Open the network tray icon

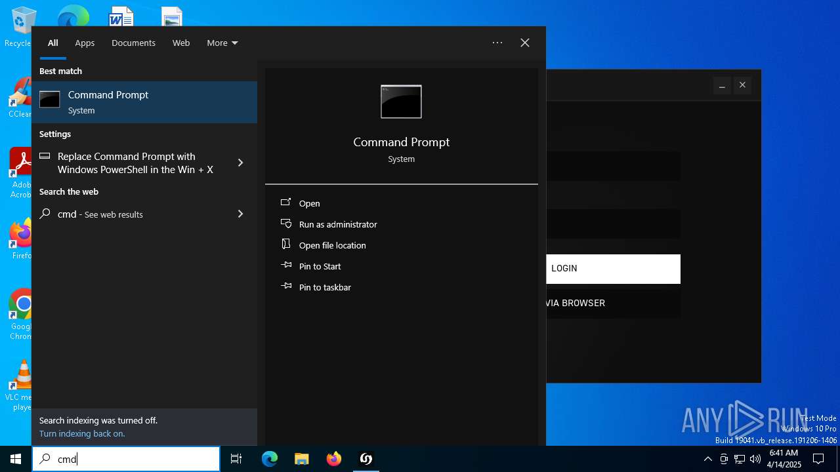740,459
